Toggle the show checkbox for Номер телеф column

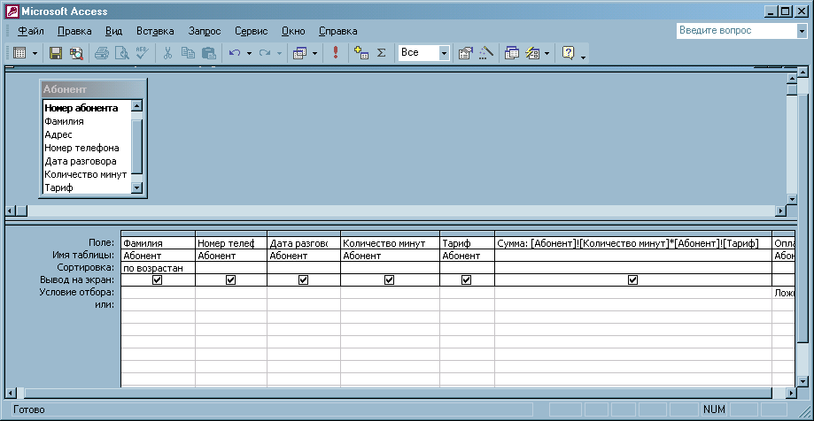coord(231,280)
